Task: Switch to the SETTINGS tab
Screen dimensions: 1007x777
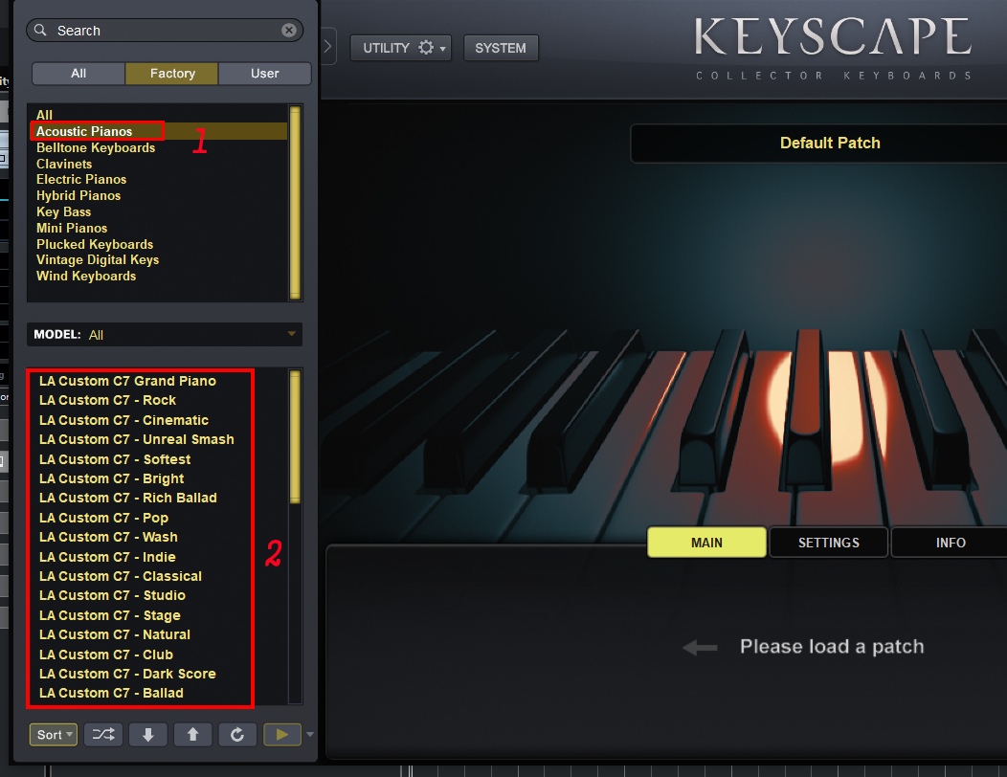Action: coord(828,543)
